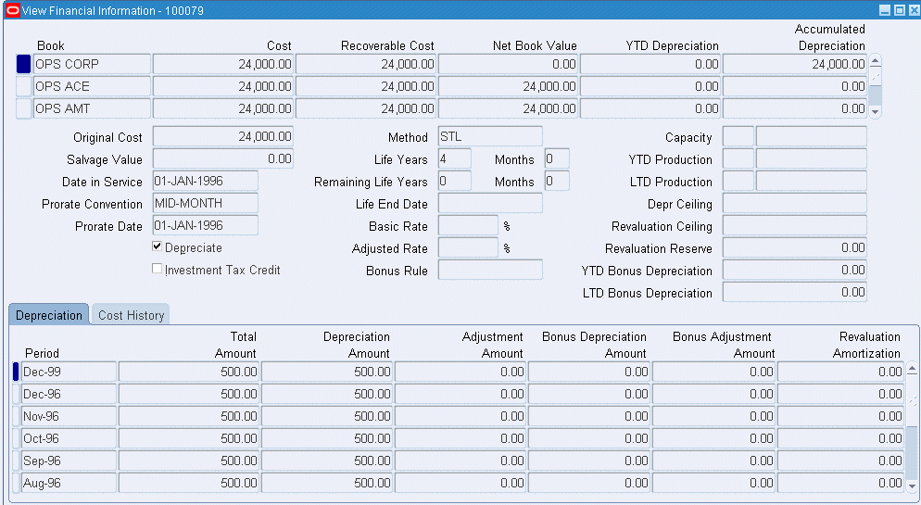This screenshot has width=921, height=505.
Task: Click the OPS CORP book field
Action: click(x=93, y=64)
